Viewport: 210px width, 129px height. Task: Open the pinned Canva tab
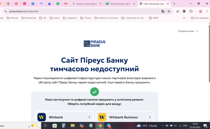pyautogui.click(x=33, y=4)
